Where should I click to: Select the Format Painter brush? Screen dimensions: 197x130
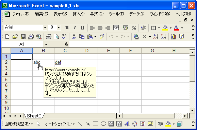pyautogui.click(x=101, y=37)
